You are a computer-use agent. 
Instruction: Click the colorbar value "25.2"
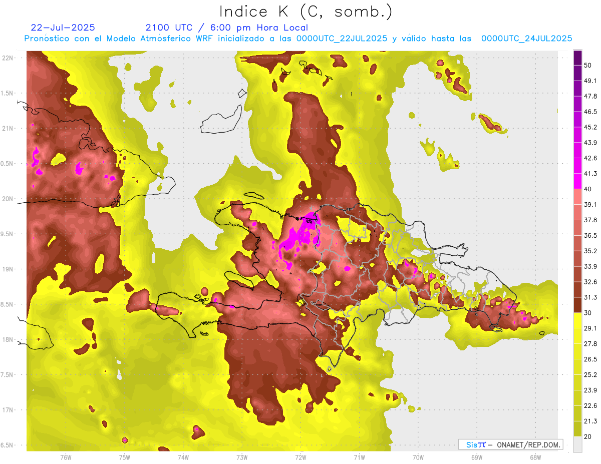coord(590,375)
